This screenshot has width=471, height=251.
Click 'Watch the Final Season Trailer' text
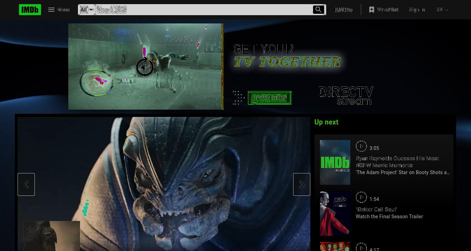[x=389, y=217]
